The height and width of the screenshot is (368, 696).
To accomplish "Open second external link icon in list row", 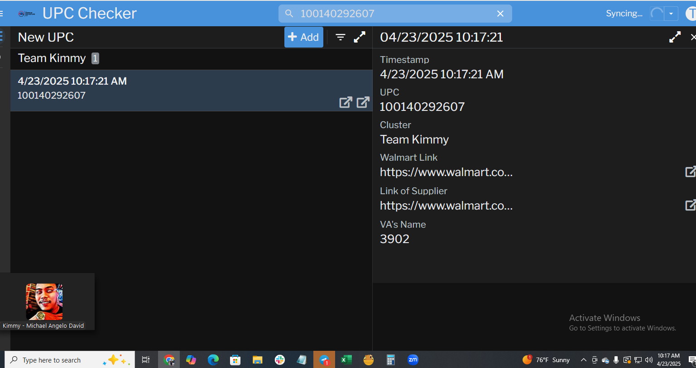I will click(x=363, y=102).
